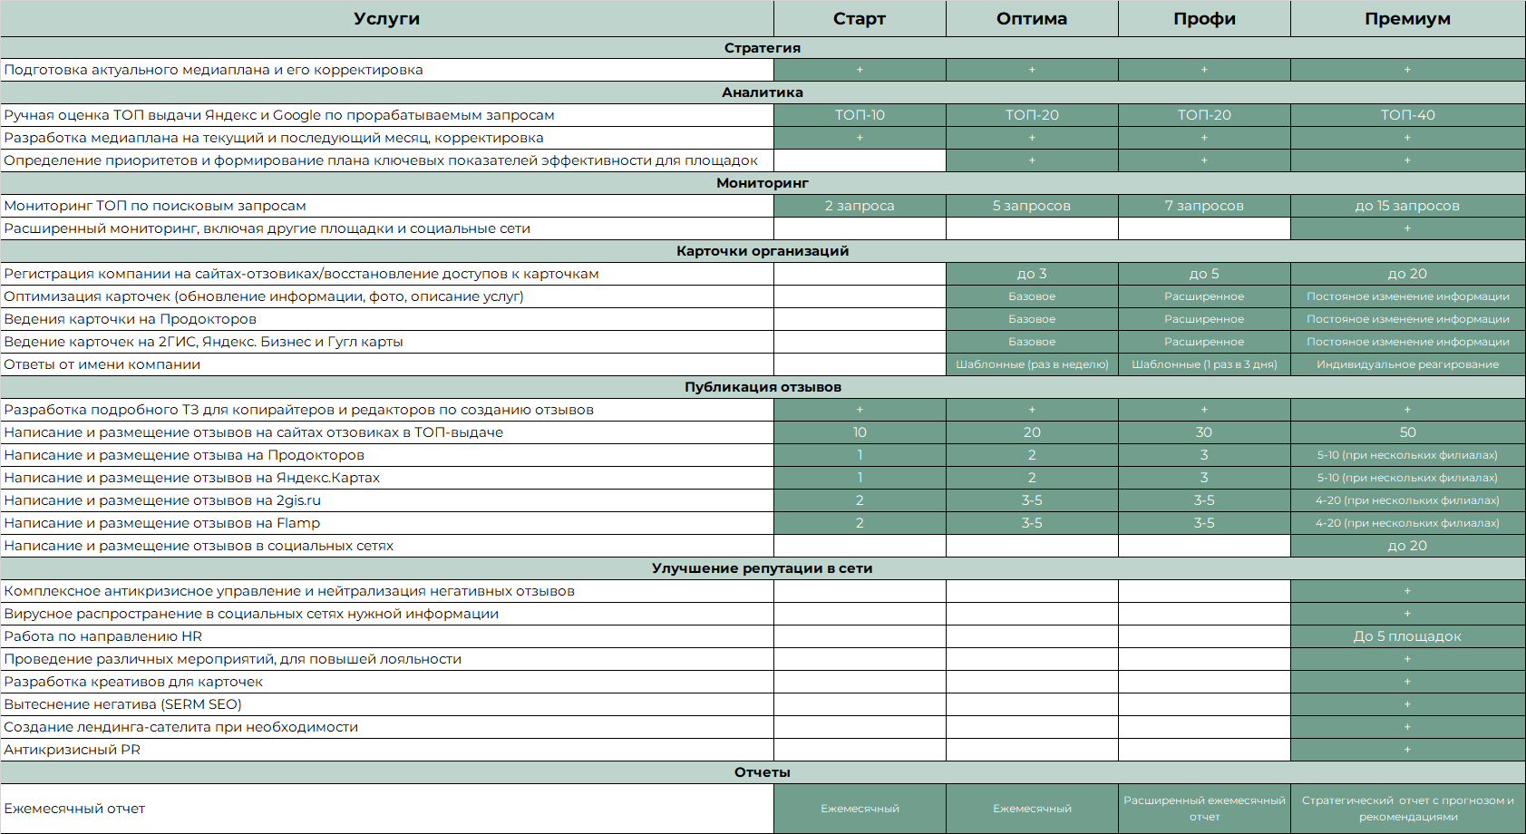Viewport: 1526px width, 834px height.
Task: Select the '7 запросов' monitoring cell
Action: click(1203, 206)
